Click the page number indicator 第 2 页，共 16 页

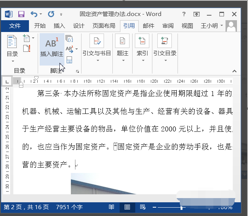point(26,207)
